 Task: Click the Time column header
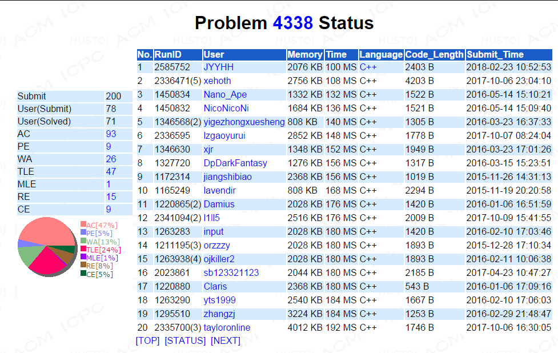pyautogui.click(x=342, y=54)
